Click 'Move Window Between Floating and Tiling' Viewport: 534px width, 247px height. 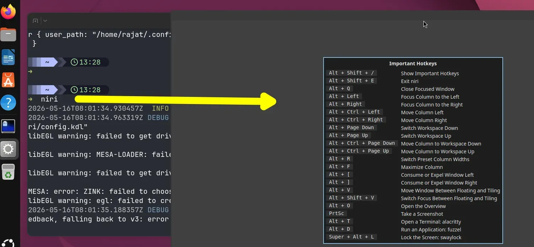pyautogui.click(x=450, y=191)
